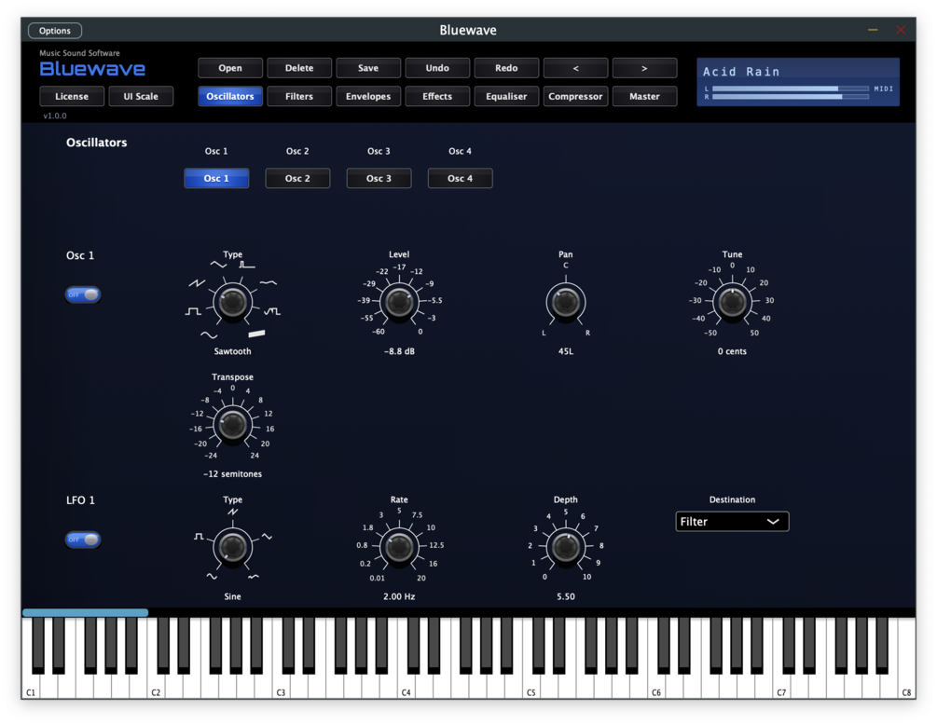Select the Osc 1 selector button
Screen dimensions: 937x724
pyautogui.click(x=216, y=178)
